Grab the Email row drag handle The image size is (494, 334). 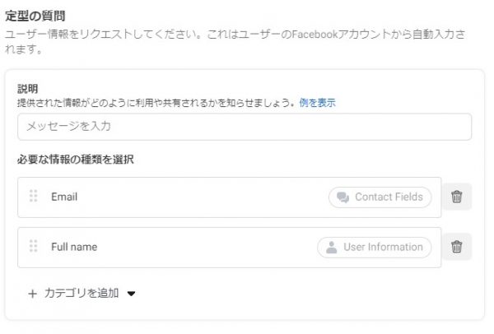pyautogui.click(x=34, y=196)
